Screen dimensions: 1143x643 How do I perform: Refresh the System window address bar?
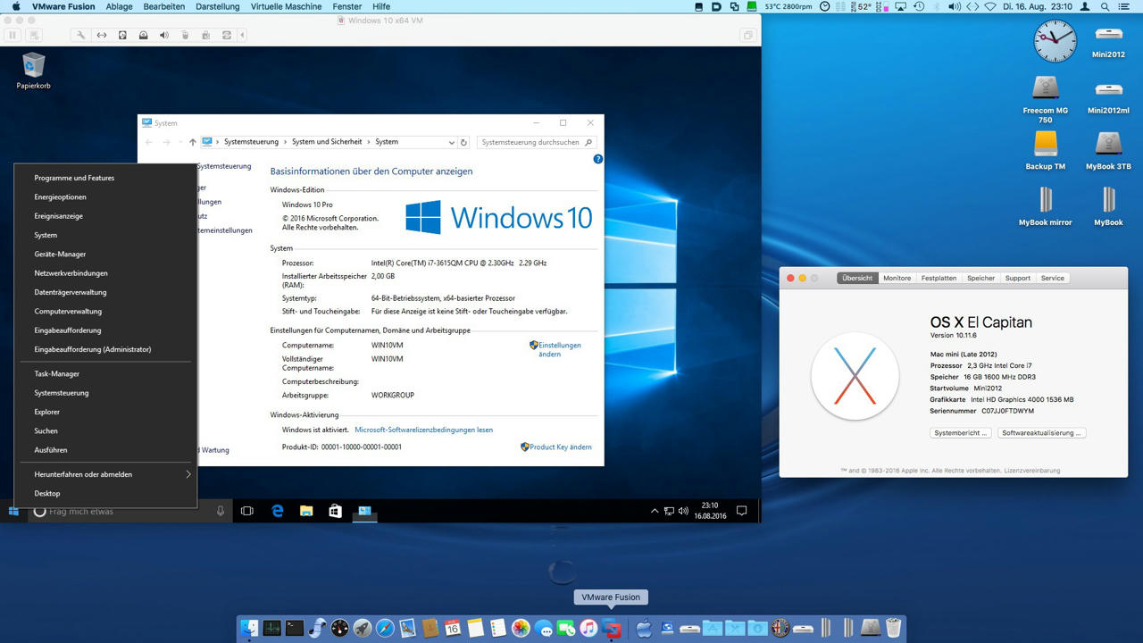[x=463, y=142]
